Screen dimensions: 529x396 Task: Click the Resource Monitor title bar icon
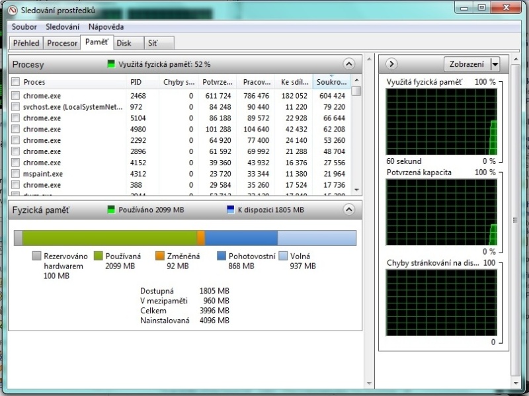point(12,11)
